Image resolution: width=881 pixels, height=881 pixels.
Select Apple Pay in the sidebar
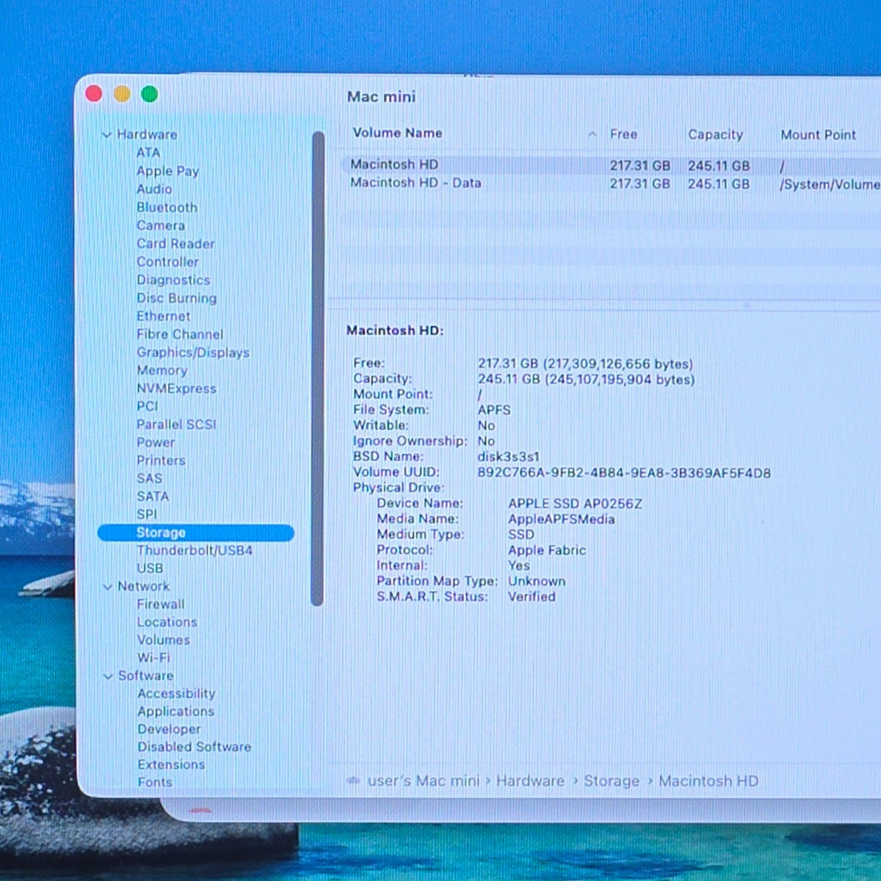[x=167, y=171]
